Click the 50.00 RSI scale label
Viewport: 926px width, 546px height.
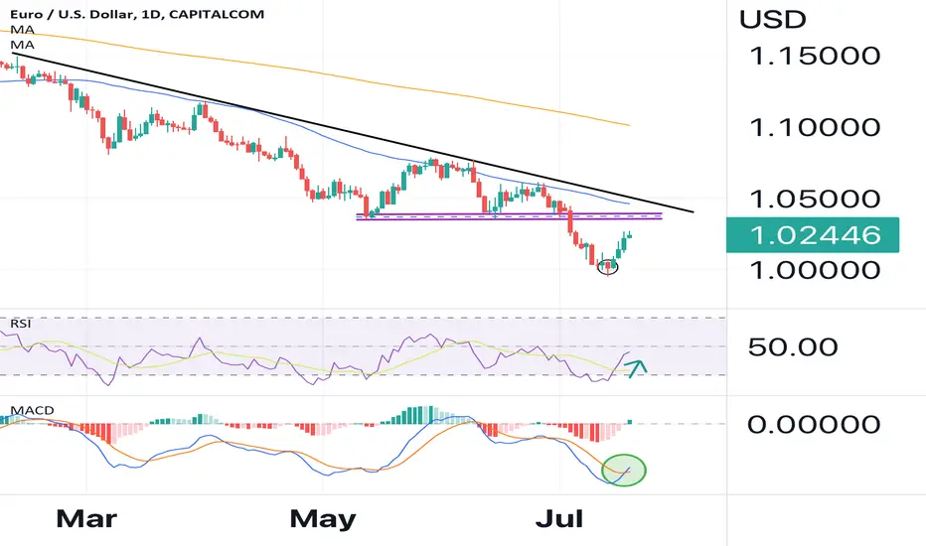793,346
